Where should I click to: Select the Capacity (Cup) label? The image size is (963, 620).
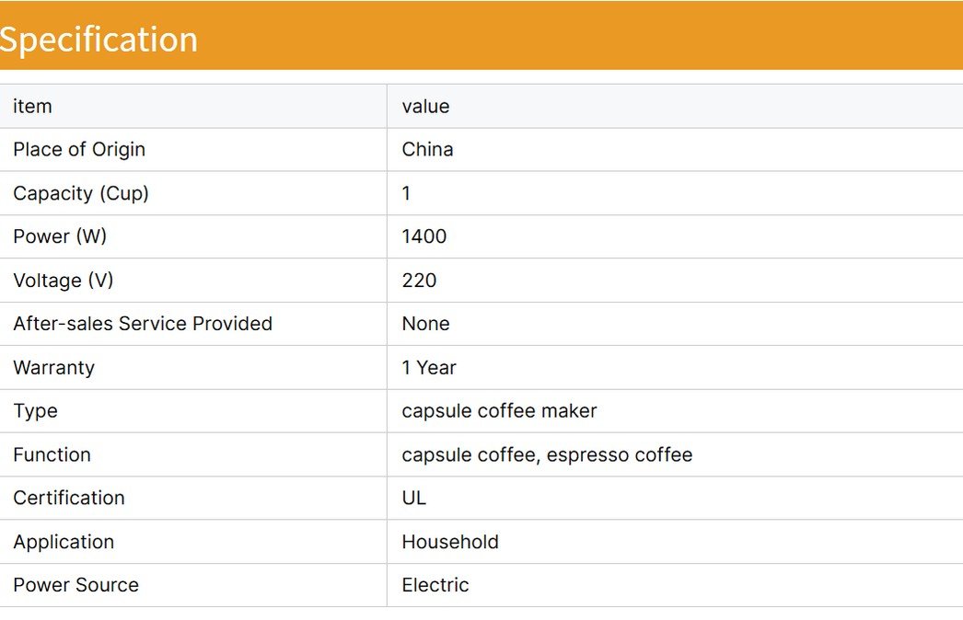[x=81, y=193]
